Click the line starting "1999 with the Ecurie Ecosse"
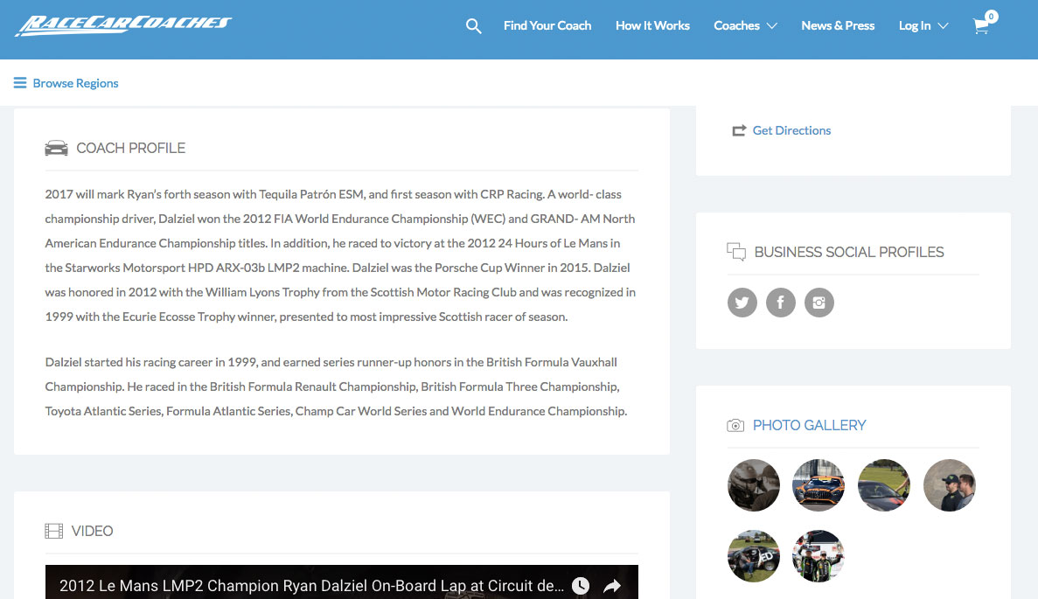This screenshot has height=599, width=1038. click(306, 317)
